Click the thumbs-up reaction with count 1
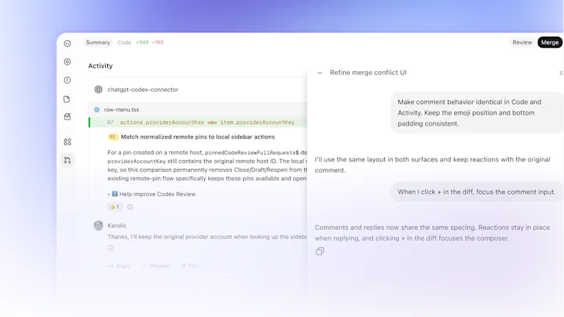The width and height of the screenshot is (564, 317). click(x=115, y=207)
